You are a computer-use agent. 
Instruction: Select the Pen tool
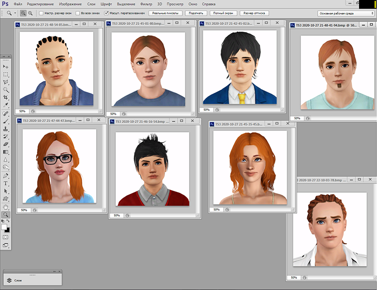pyautogui.click(x=6, y=176)
